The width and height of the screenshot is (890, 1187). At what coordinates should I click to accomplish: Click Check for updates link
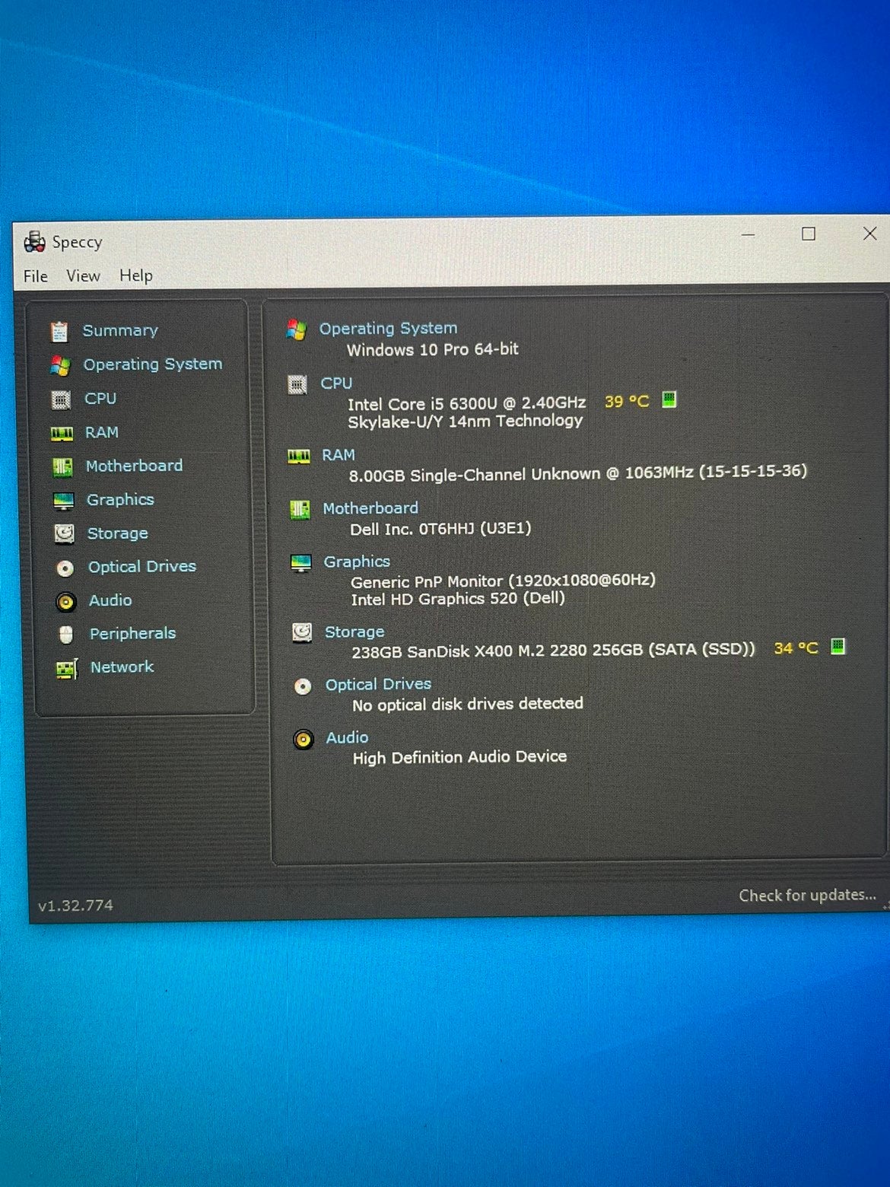pyautogui.click(x=807, y=896)
